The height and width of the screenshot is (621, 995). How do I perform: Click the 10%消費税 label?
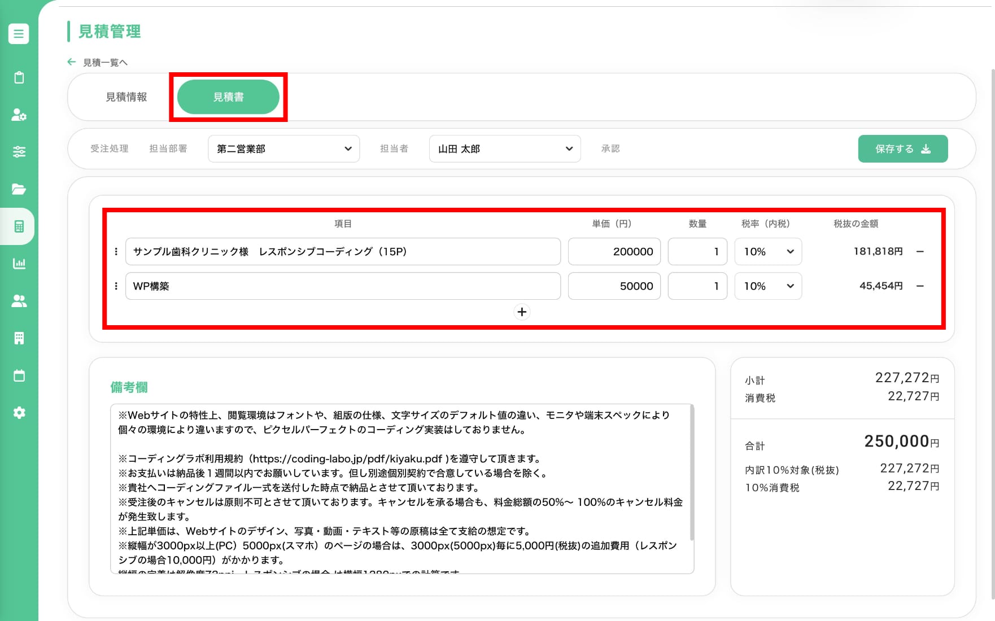pyautogui.click(x=772, y=488)
